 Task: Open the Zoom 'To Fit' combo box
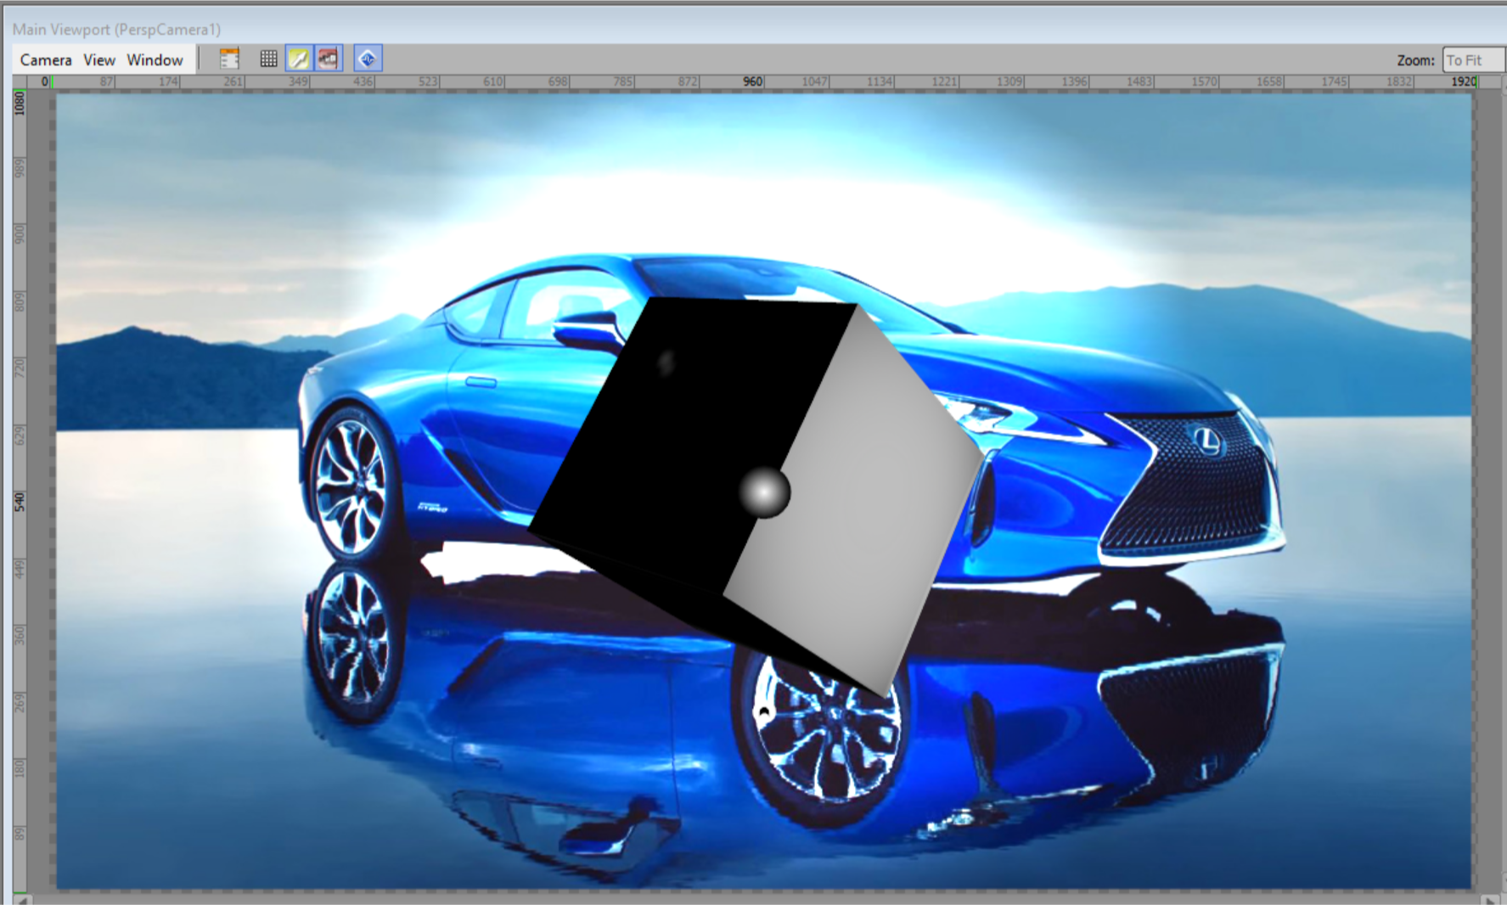tap(1473, 60)
